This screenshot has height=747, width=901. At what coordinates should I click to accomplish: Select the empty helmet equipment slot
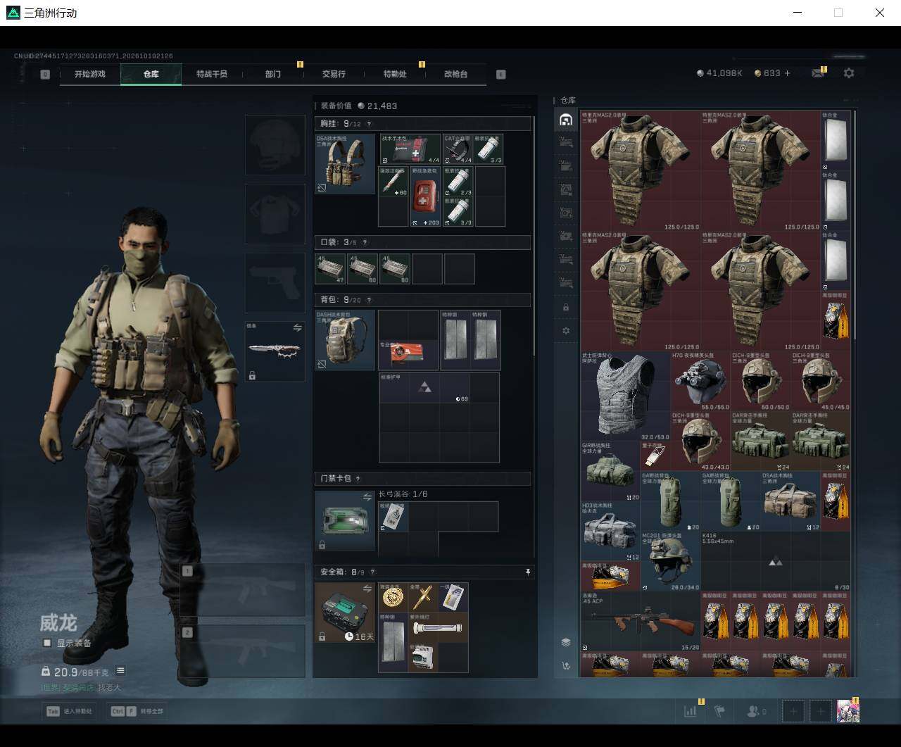275,145
